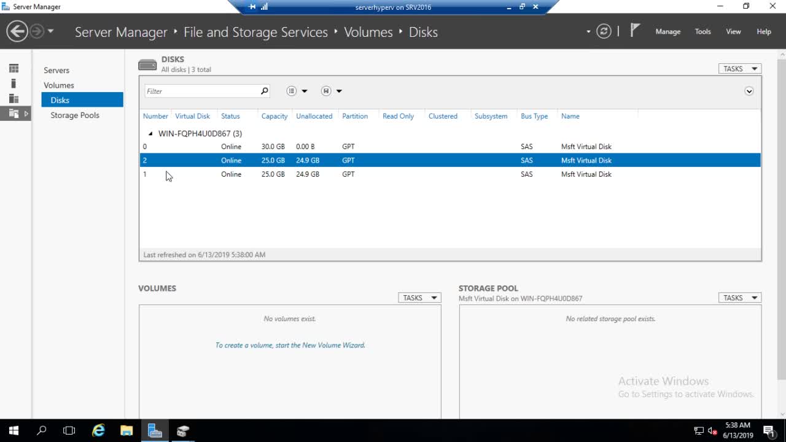This screenshot has width=786, height=442.
Task: Open the Manage menu
Action: [667, 31]
